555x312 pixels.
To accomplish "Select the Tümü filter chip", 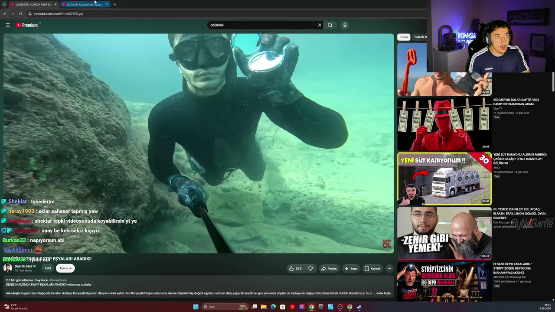I will click(404, 37).
